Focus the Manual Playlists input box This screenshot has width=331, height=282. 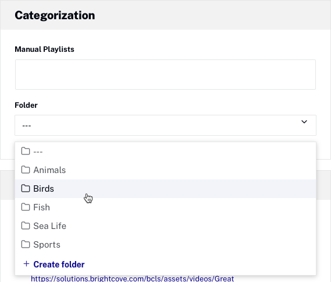tap(165, 75)
